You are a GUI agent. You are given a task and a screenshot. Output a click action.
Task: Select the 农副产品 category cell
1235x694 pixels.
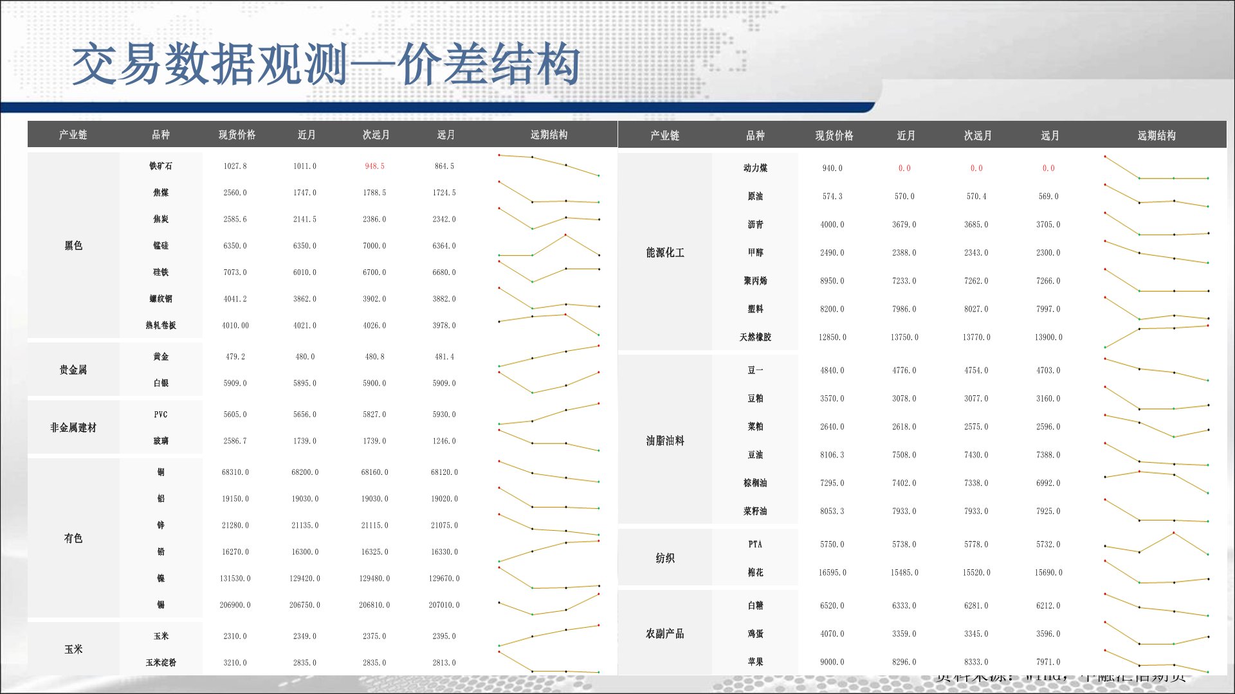coord(664,634)
